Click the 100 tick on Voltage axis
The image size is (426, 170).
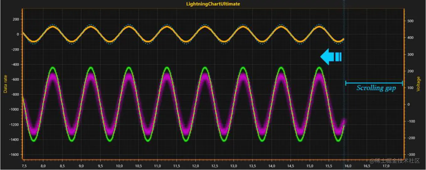pos(410,88)
